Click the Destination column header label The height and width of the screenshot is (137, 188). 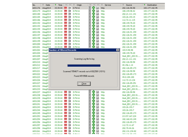[152, 5]
